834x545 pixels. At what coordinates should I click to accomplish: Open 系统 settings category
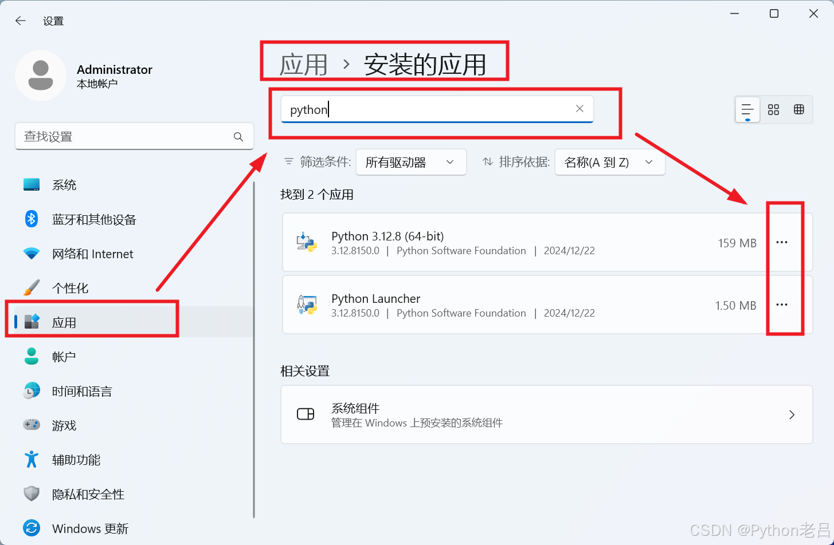134,185
